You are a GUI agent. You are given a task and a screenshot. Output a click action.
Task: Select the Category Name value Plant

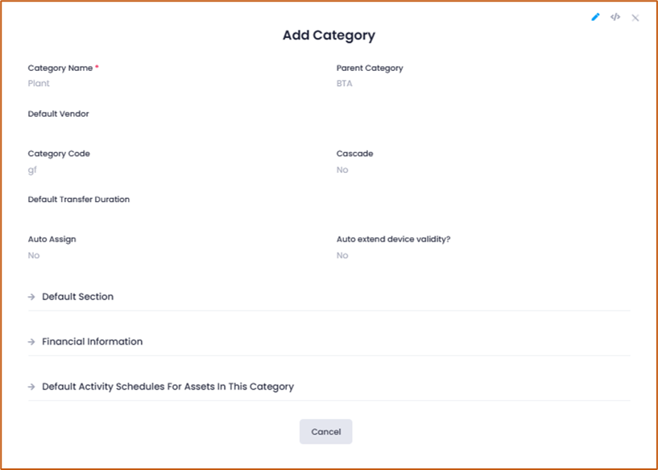39,83
